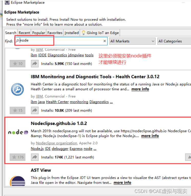
Task: Click the IDE tag link
Action: (48, 149)
